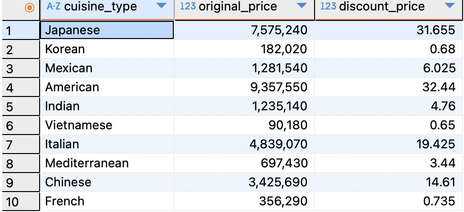Select the American cell

point(107,87)
